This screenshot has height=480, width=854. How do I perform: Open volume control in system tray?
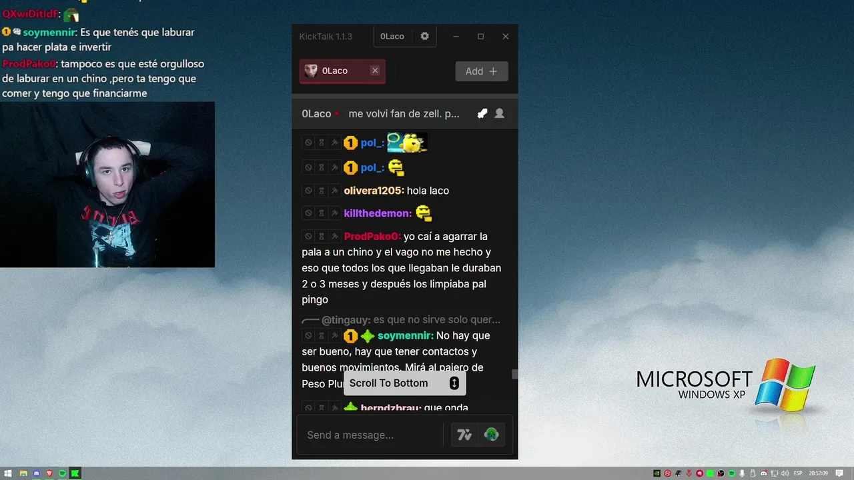[784, 473]
